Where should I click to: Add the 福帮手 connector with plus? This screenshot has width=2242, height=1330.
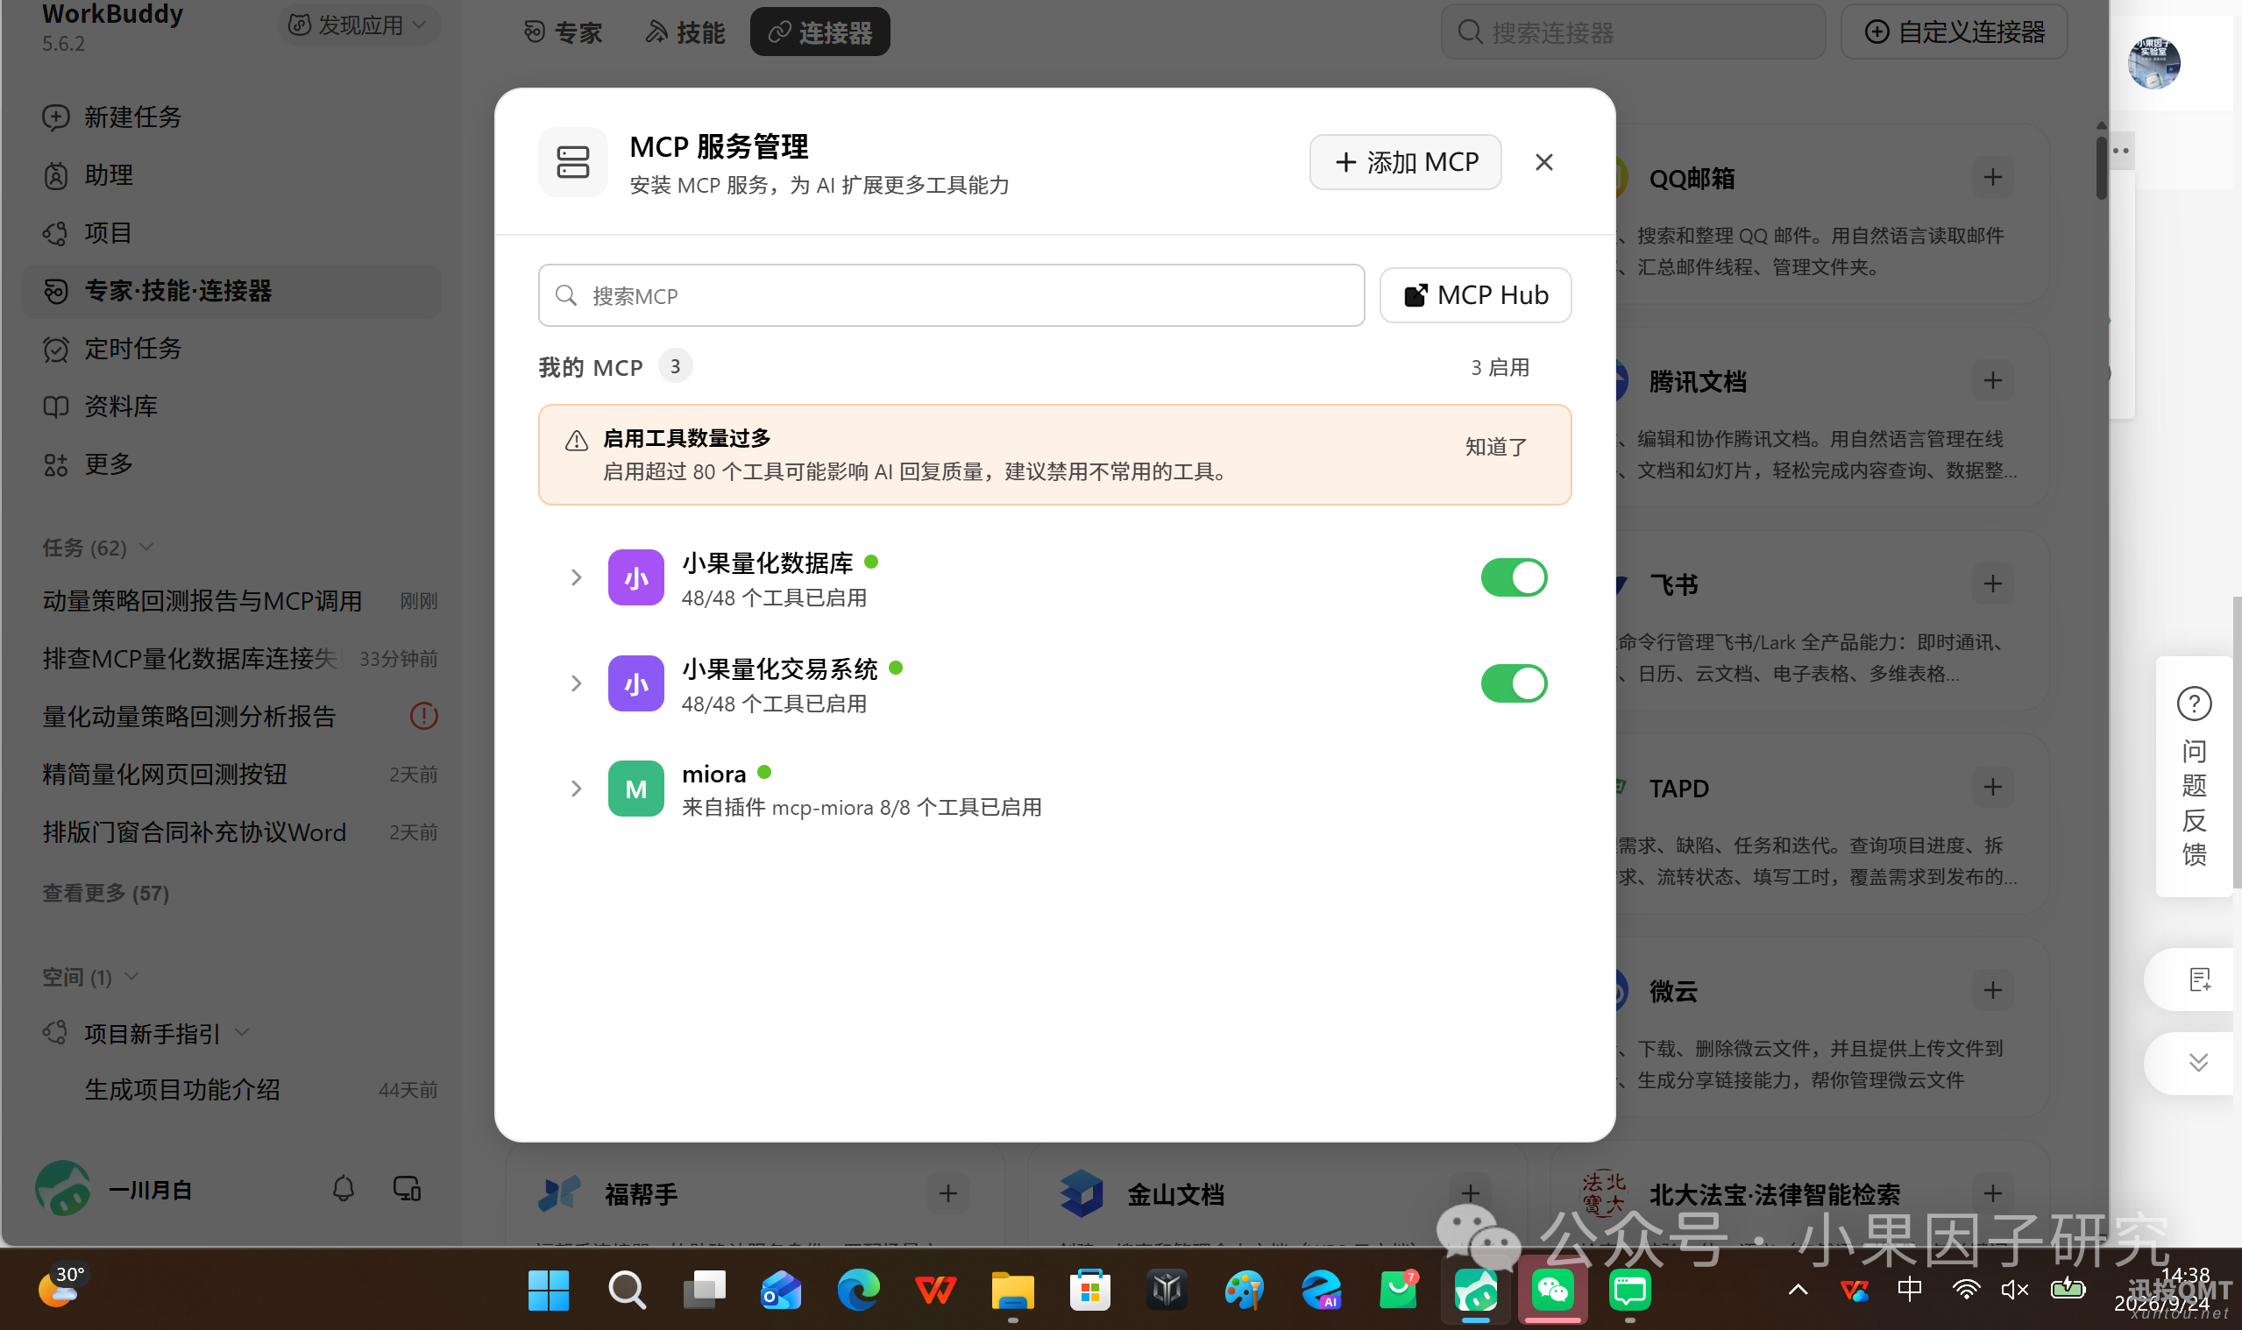click(x=947, y=1194)
